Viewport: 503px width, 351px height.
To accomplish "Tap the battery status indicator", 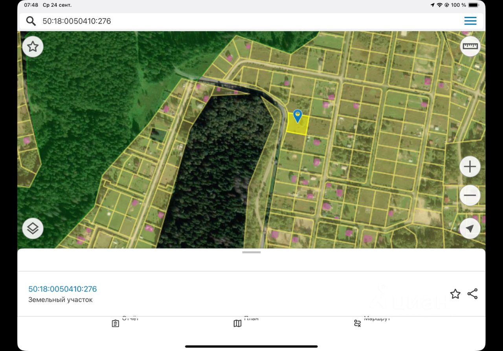I will click(x=474, y=5).
